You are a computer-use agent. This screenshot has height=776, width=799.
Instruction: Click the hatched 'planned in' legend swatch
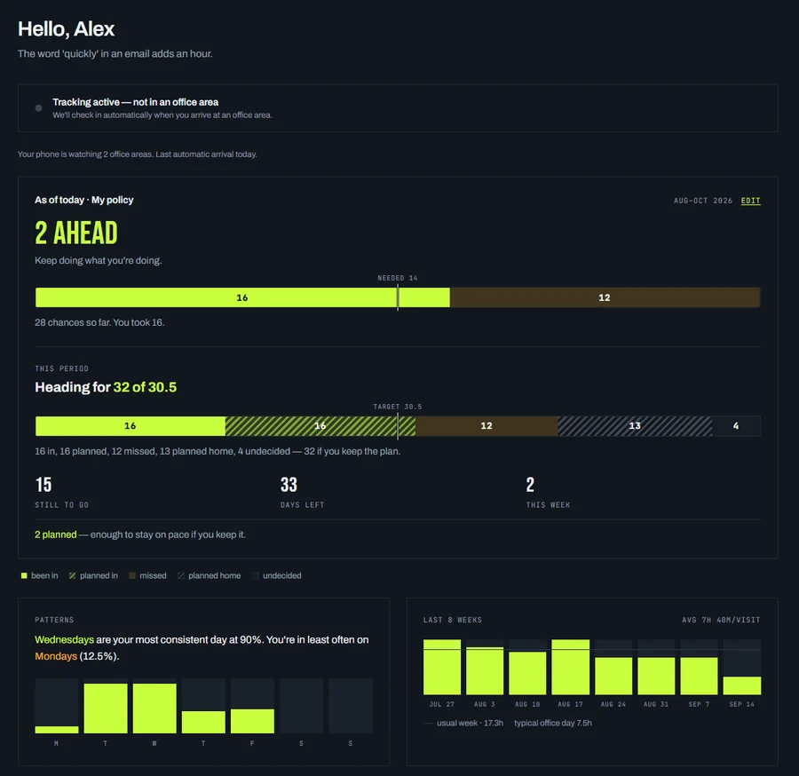73,575
